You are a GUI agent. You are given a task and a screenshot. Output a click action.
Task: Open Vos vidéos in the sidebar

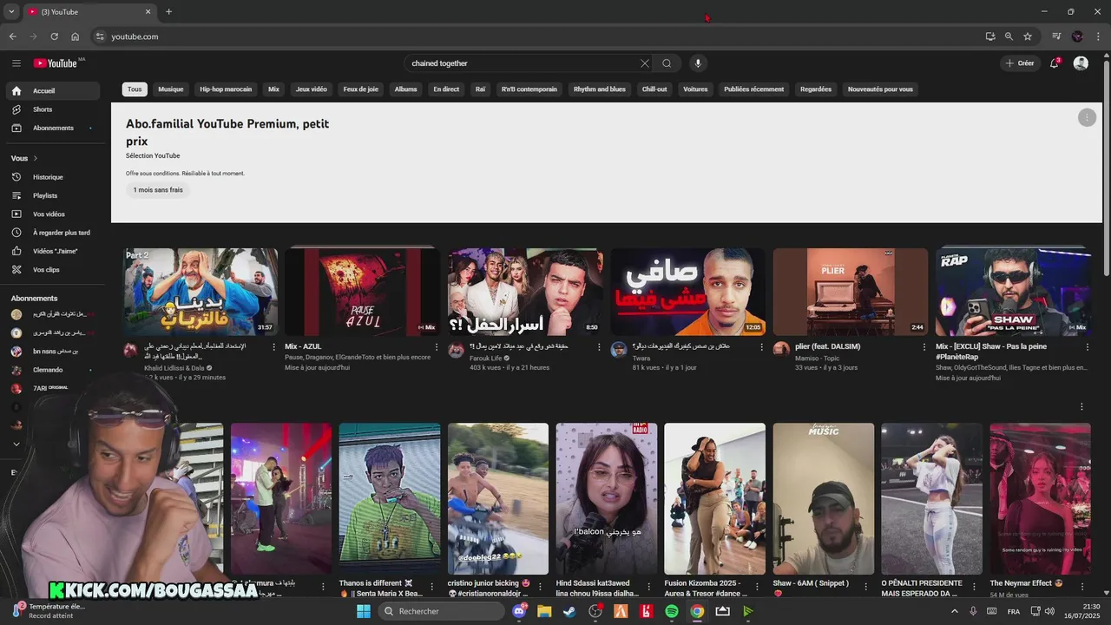(53, 214)
